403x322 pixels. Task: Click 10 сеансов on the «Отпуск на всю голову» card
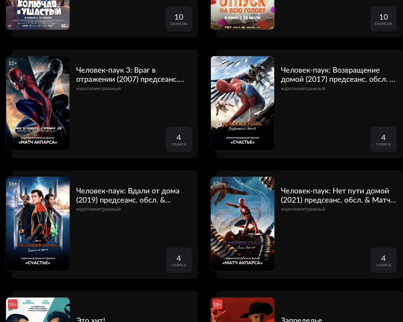(384, 19)
